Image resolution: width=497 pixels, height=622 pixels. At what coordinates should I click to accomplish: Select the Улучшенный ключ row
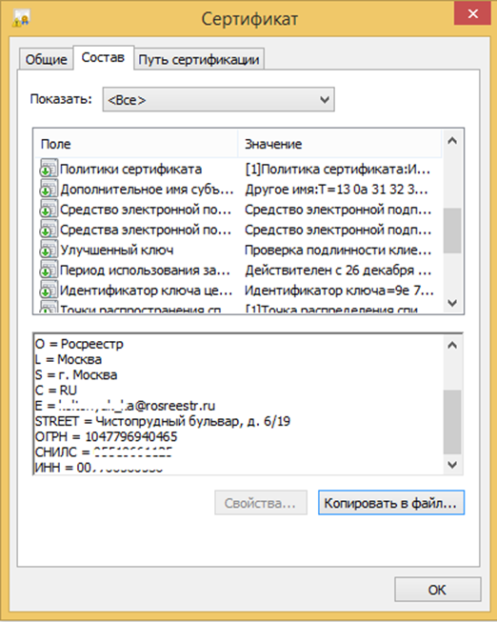tap(238, 250)
